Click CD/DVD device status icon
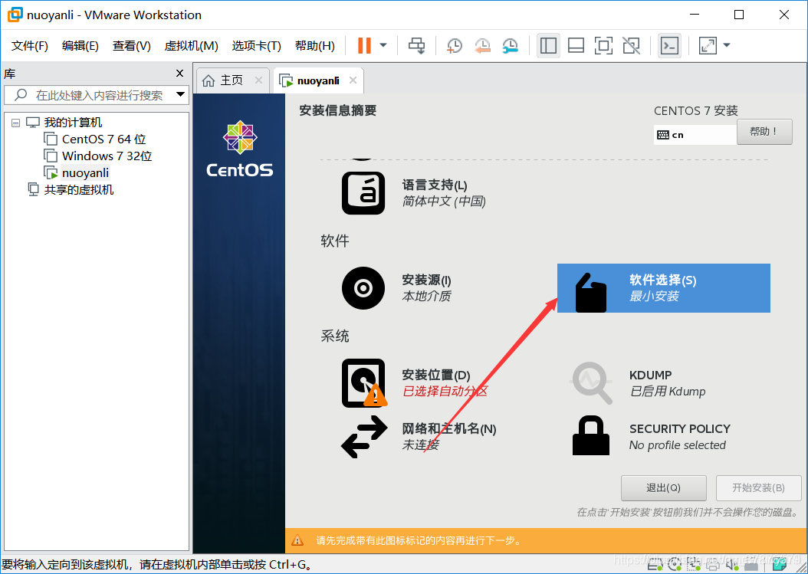The image size is (808, 574). click(675, 566)
